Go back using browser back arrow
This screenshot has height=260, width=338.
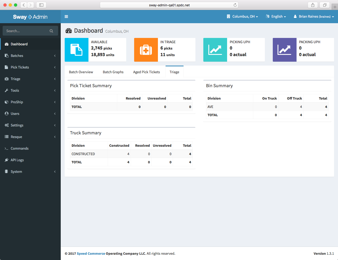tap(24, 5)
